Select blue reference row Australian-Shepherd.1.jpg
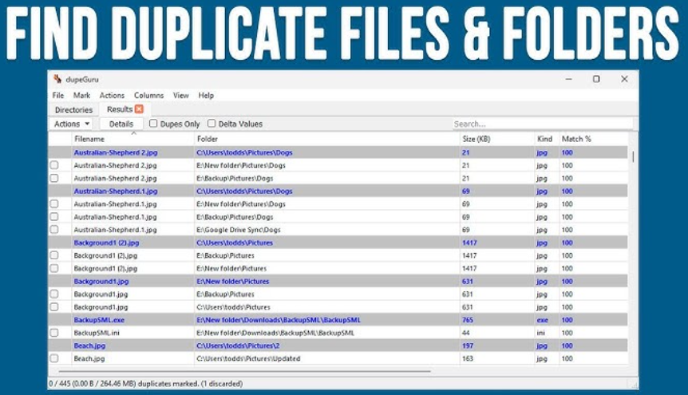Screen dimensions: 688x395 [338, 191]
